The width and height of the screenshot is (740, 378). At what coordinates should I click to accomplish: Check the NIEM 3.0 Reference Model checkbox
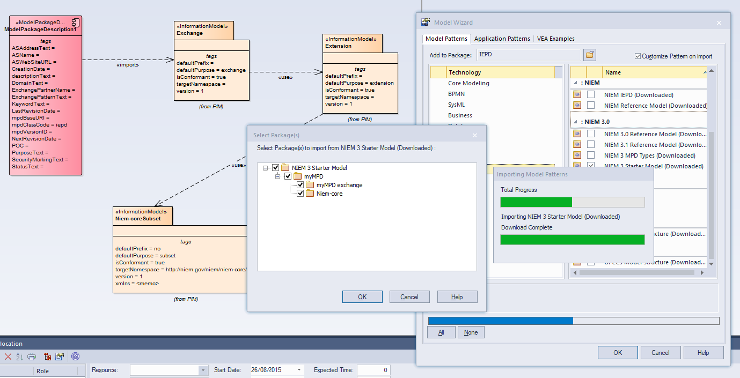click(x=591, y=134)
